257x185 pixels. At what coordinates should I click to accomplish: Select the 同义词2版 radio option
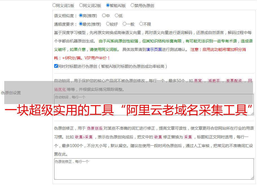click(x=81, y=5)
